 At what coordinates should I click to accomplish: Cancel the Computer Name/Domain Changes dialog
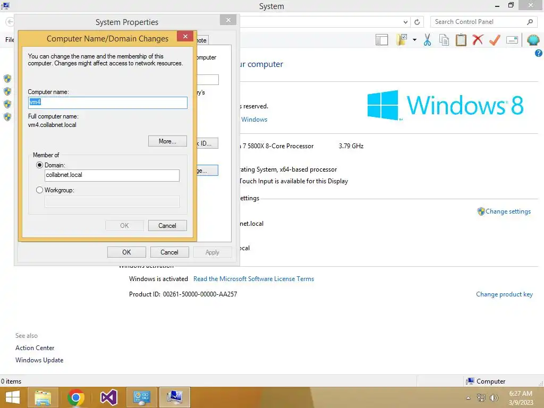tap(167, 225)
